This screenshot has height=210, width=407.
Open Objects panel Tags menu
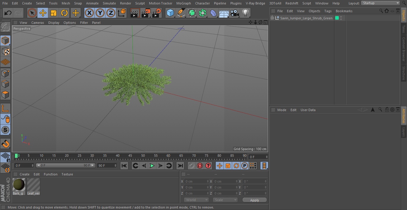click(x=328, y=11)
